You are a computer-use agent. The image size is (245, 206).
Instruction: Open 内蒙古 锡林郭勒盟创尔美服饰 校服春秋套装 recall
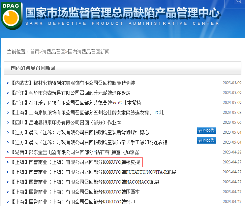(x=74, y=83)
